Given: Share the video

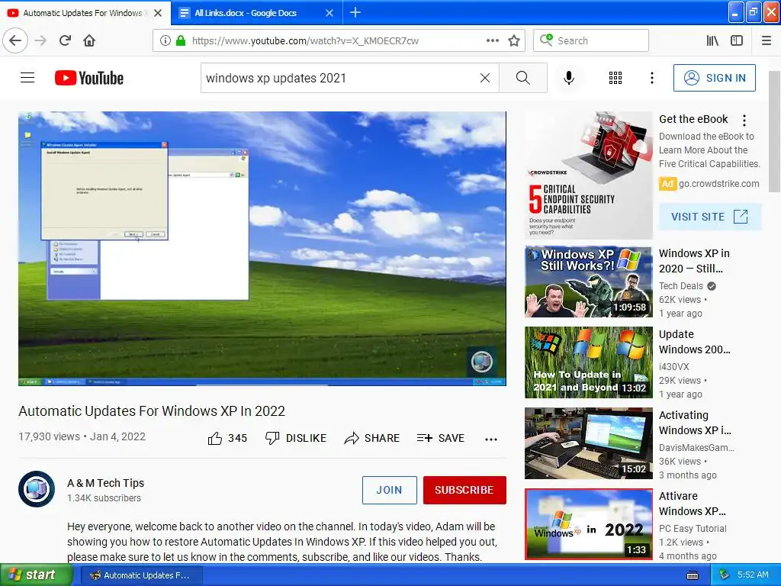Looking at the screenshot, I should point(372,438).
